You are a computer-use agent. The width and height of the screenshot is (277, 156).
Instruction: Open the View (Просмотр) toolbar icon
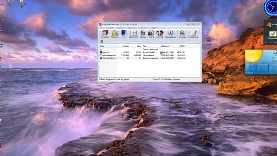pos(133,34)
